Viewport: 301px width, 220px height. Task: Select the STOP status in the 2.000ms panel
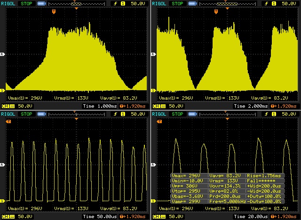coord(177,3)
